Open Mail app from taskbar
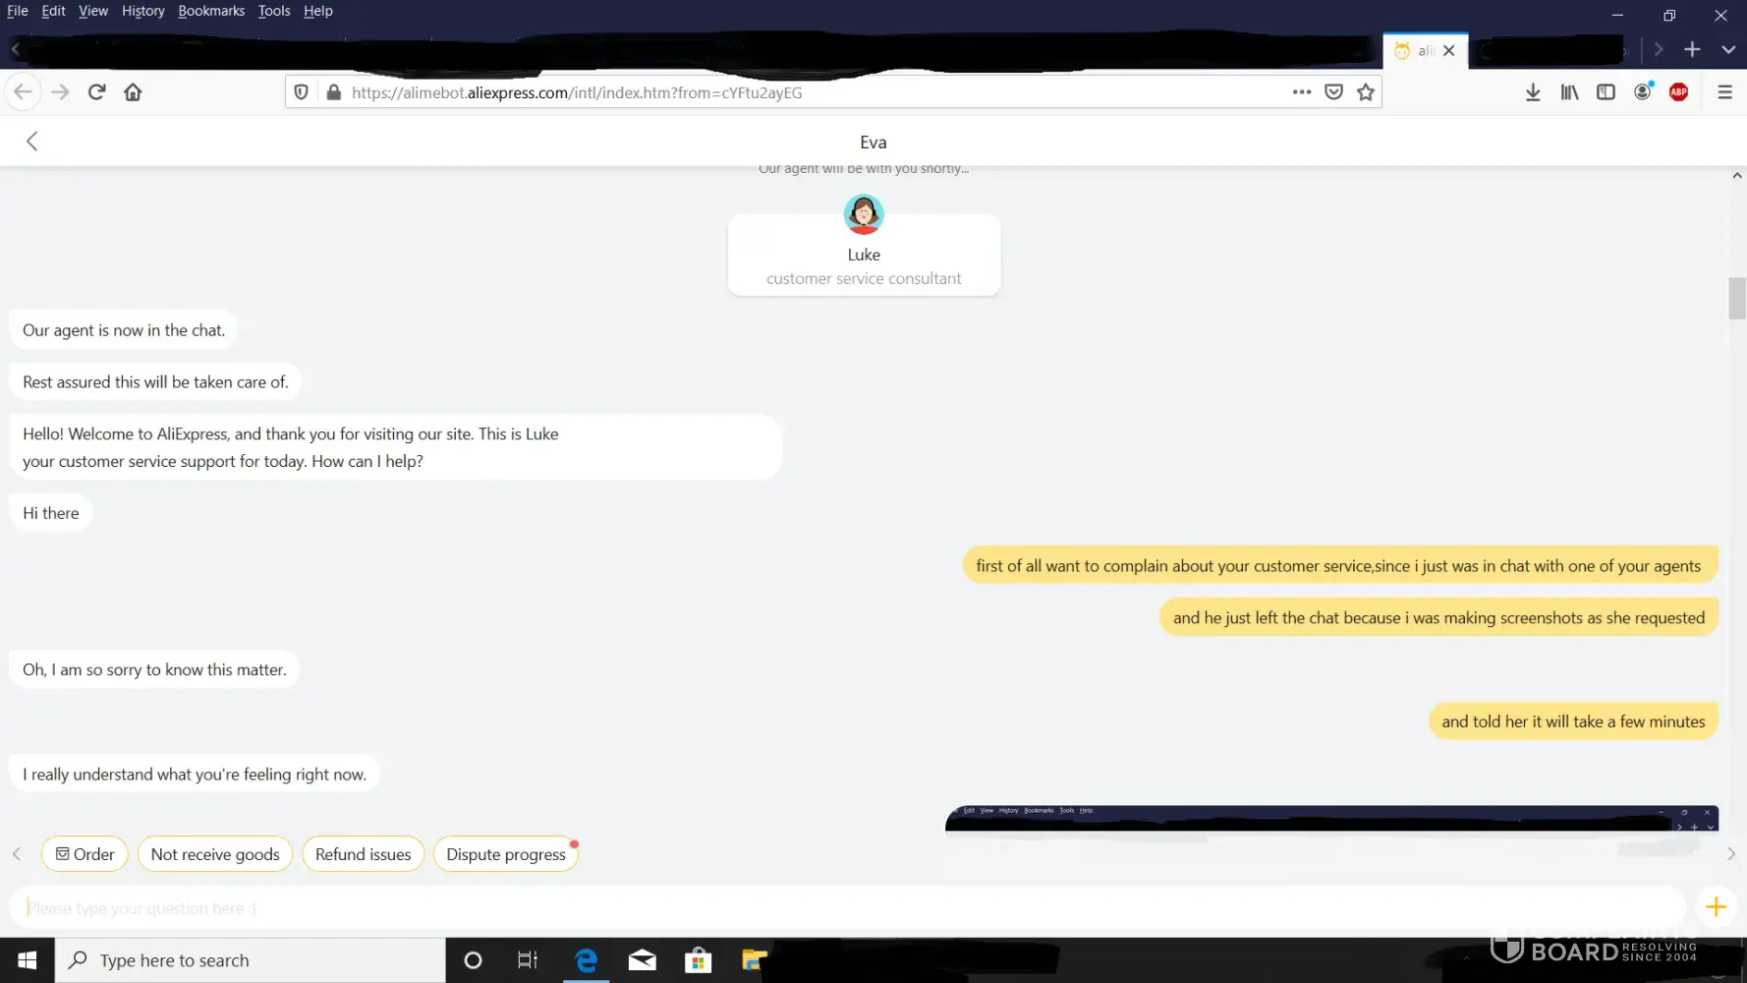Screen dimensions: 1747x983 (643, 960)
